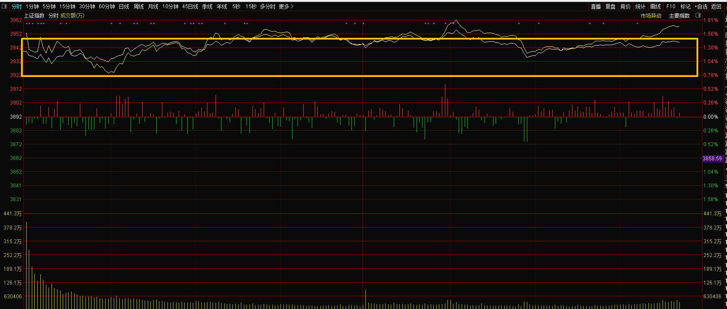Open the 画线 drawing tool
The image size is (727, 309).
[655, 6]
